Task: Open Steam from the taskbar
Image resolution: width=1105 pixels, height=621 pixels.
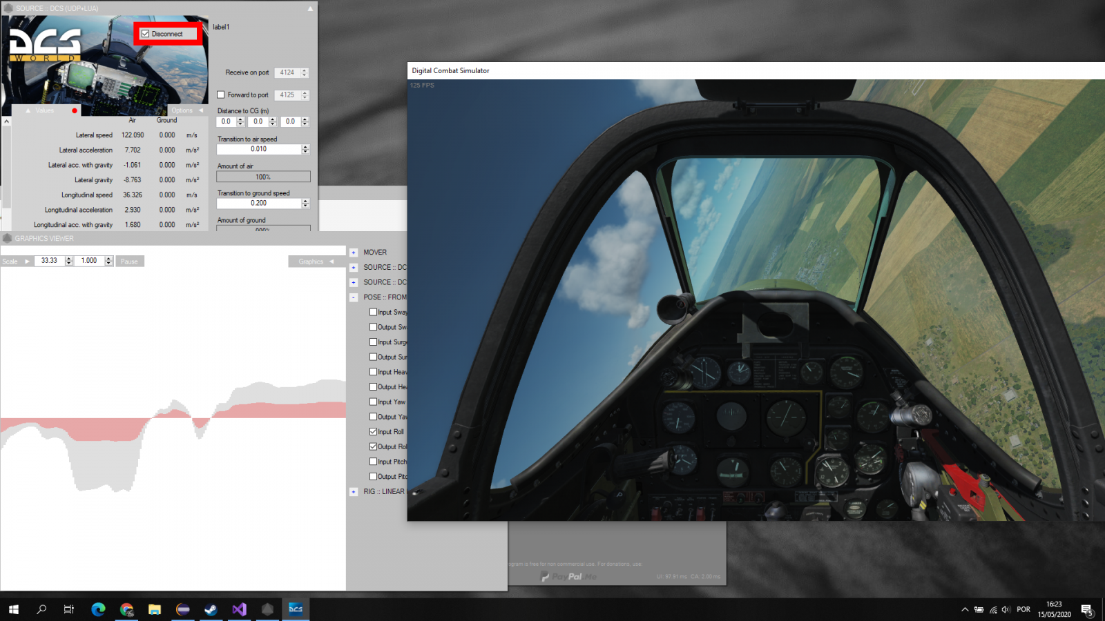Action: click(x=211, y=609)
